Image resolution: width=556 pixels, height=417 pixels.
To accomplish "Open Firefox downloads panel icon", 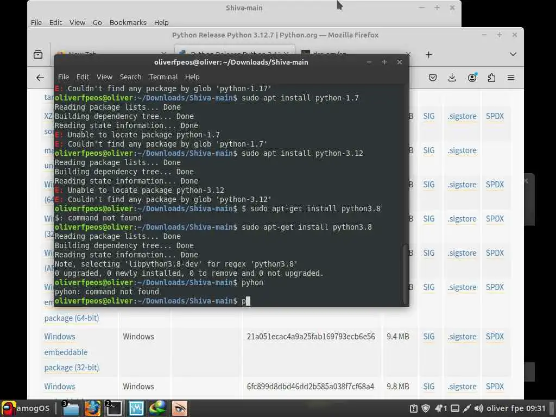I will point(452,78).
